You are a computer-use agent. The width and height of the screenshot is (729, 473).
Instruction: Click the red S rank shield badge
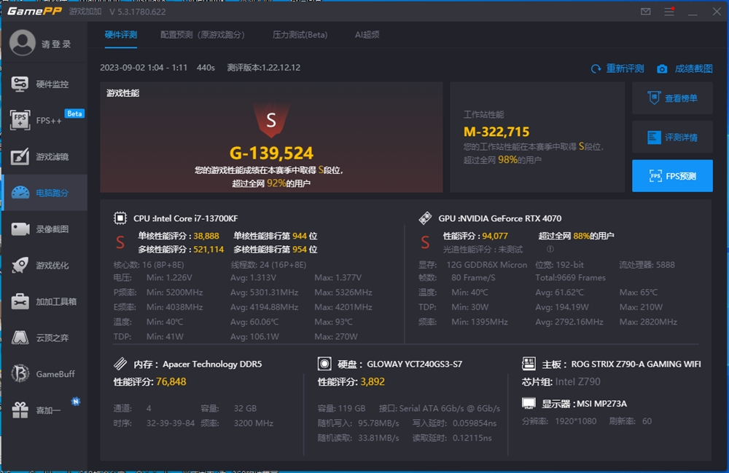[271, 120]
